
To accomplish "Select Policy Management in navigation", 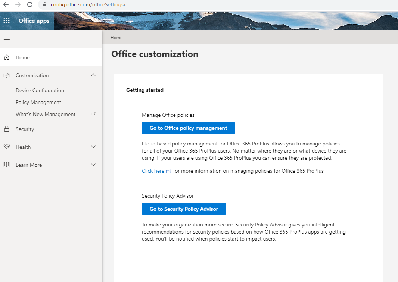I will click(38, 102).
